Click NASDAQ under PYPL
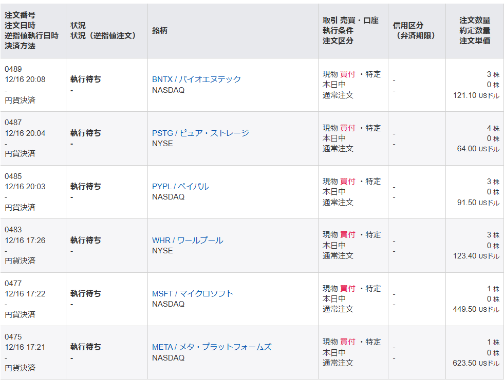 click(168, 197)
